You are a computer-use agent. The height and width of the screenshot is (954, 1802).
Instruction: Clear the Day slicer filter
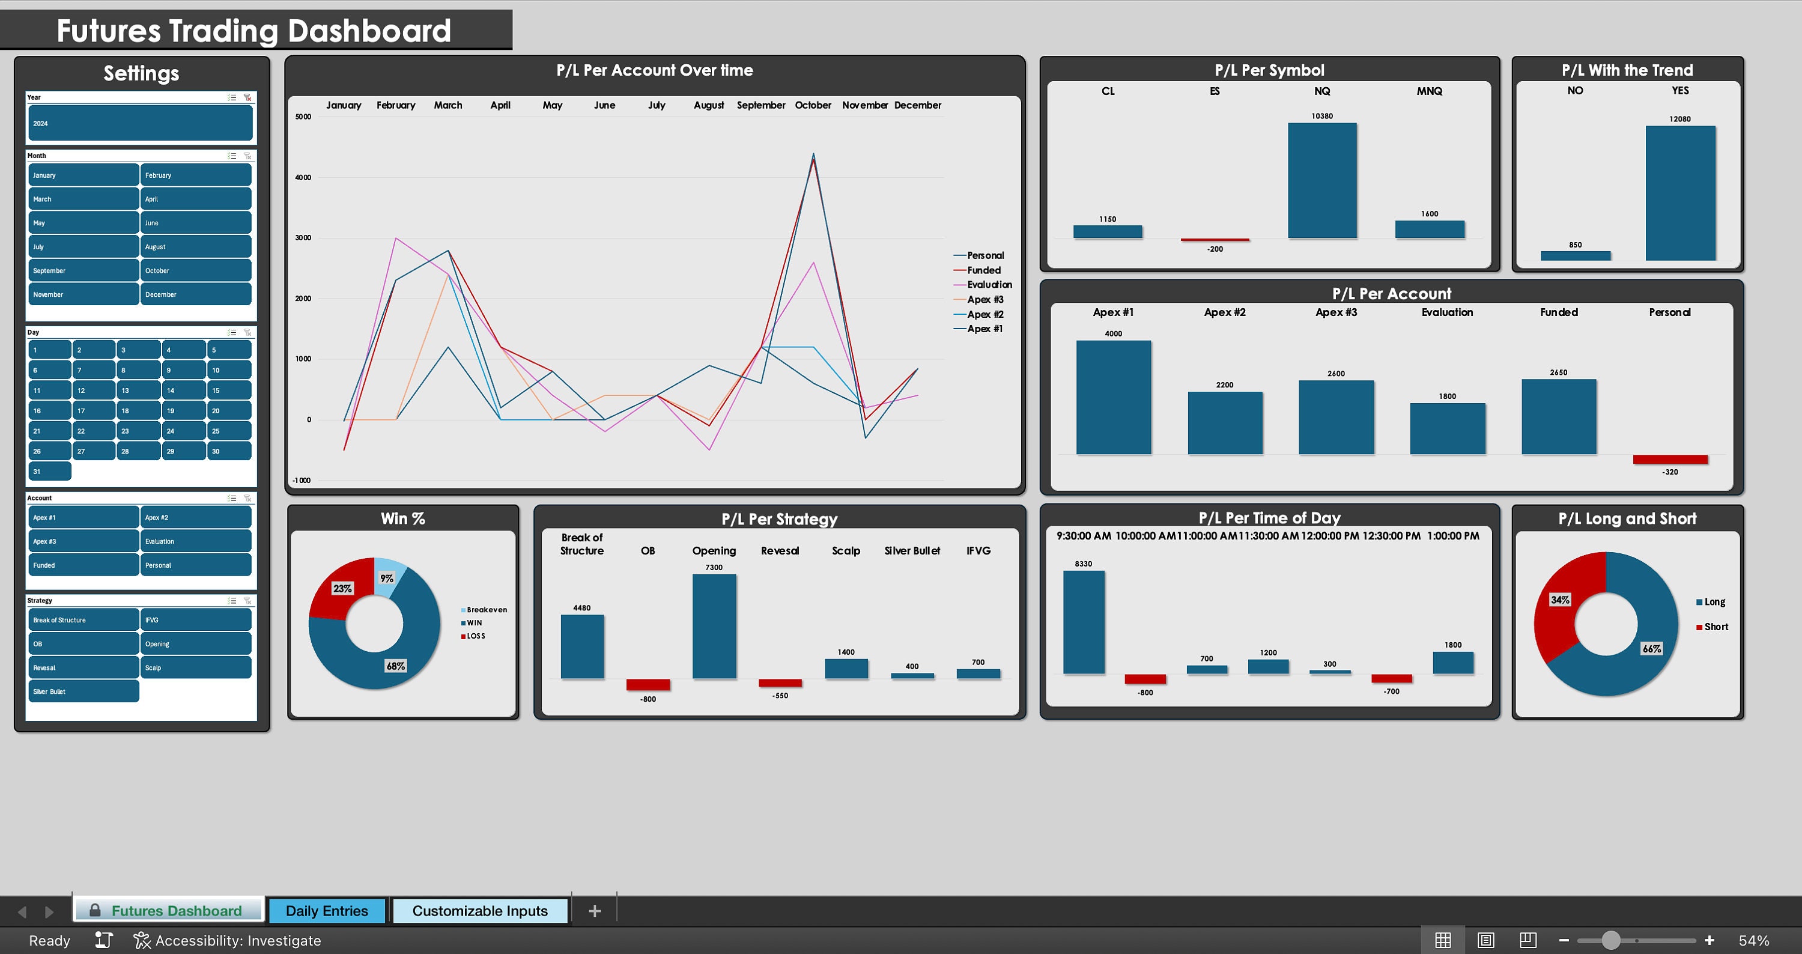[x=247, y=332]
